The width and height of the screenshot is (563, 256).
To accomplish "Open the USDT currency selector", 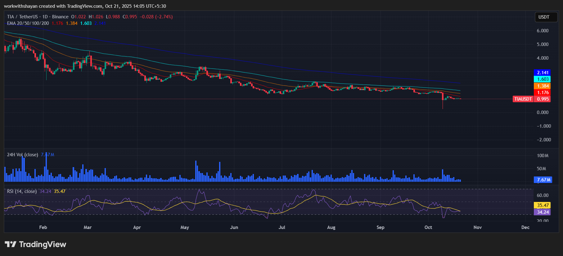I will (544, 17).
